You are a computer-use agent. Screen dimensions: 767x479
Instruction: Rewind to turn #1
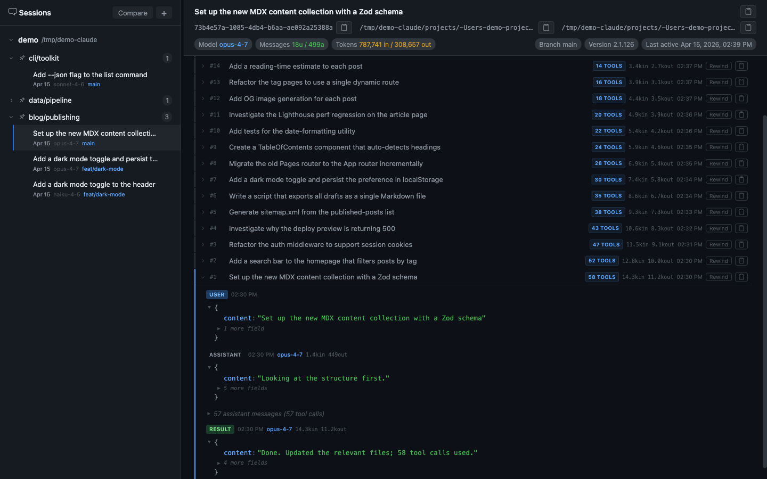[x=719, y=277]
